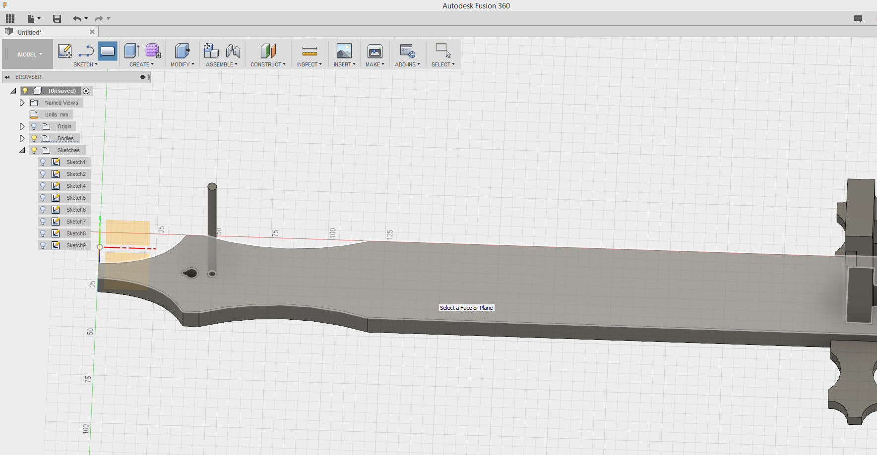Viewport: 877px width, 455px height.
Task: Toggle visibility bulb of Sketch1
Action: [x=43, y=162]
